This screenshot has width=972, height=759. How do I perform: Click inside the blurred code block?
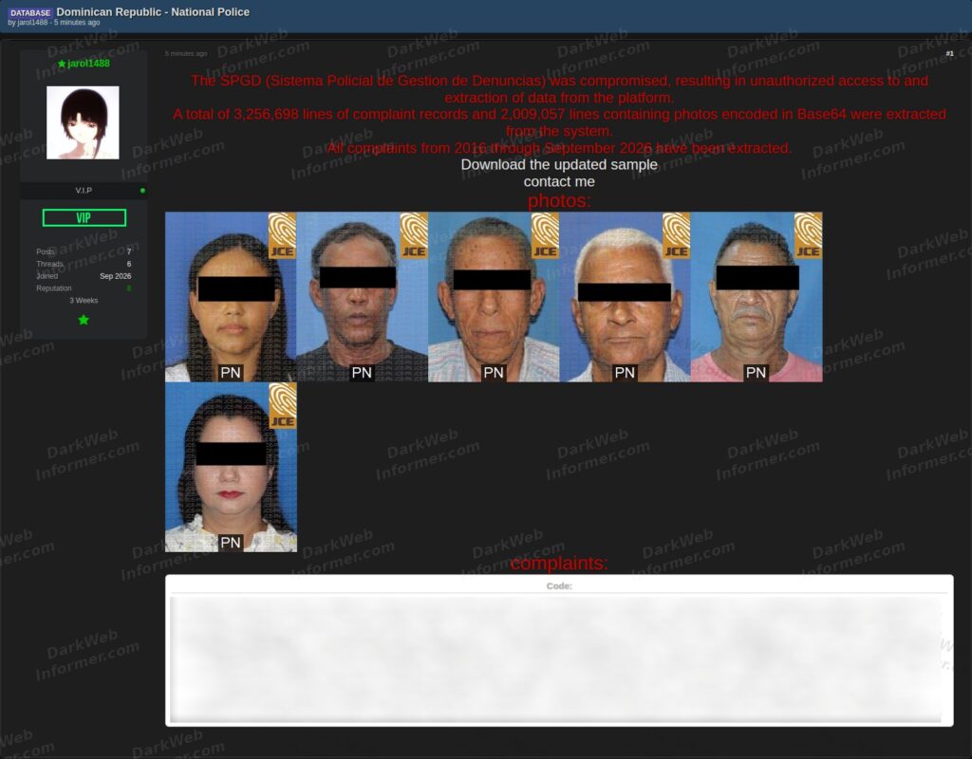tap(556, 659)
